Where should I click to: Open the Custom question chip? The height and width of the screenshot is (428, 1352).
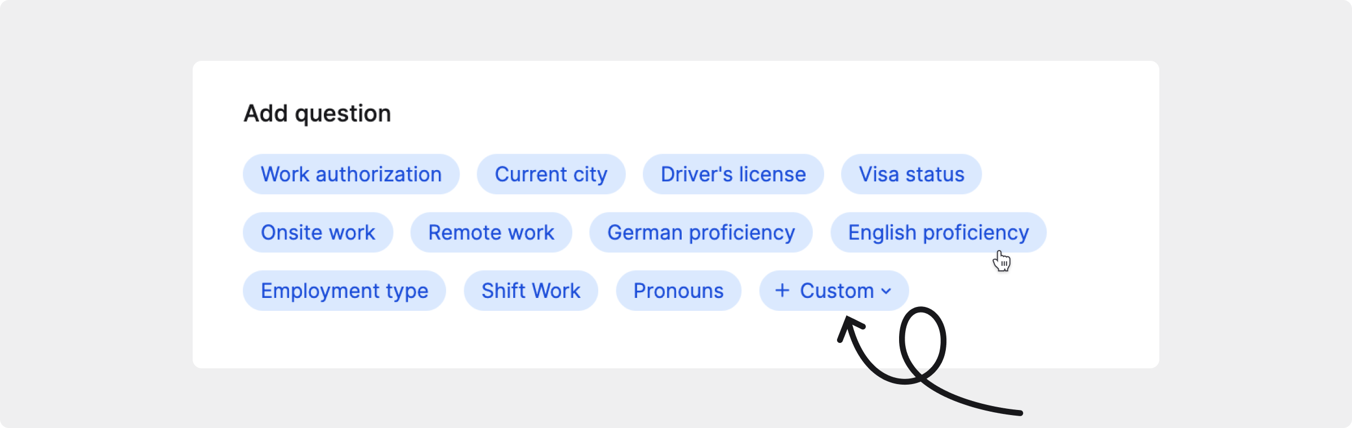pyautogui.click(x=837, y=291)
